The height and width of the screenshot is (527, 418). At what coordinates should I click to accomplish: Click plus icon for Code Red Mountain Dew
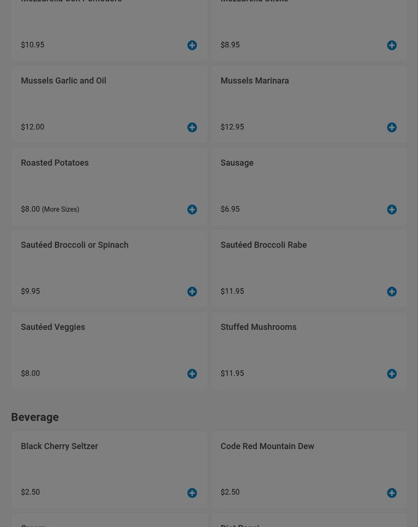click(x=392, y=493)
